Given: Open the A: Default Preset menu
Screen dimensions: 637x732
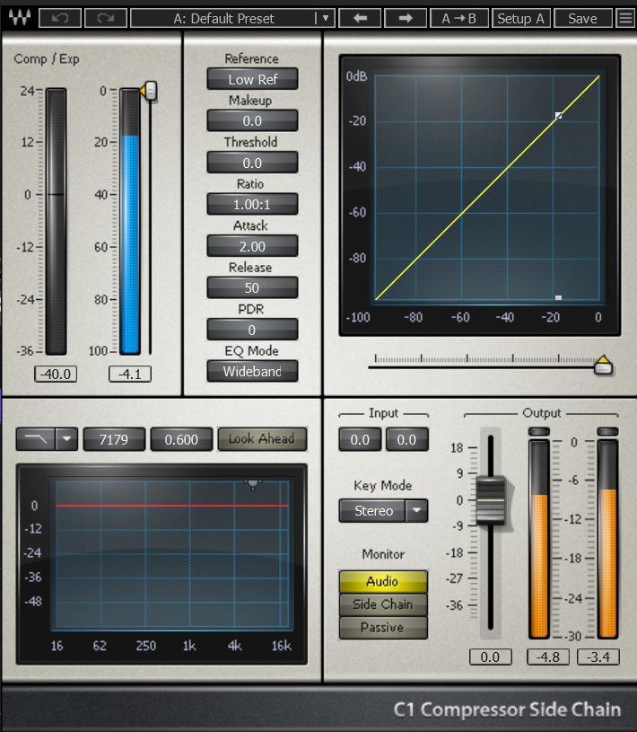Looking at the screenshot, I should (223, 18).
